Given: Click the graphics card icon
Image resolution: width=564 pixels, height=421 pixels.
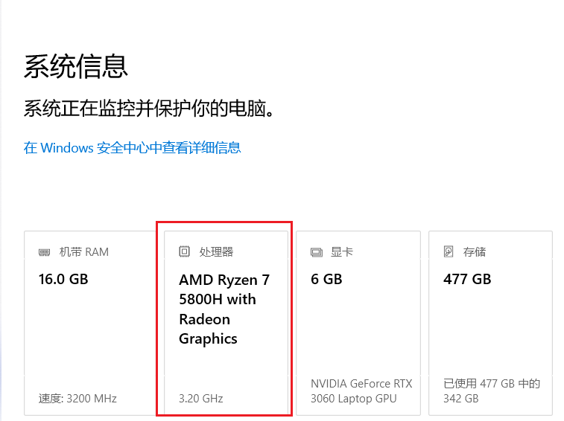Looking at the screenshot, I should coord(316,252).
